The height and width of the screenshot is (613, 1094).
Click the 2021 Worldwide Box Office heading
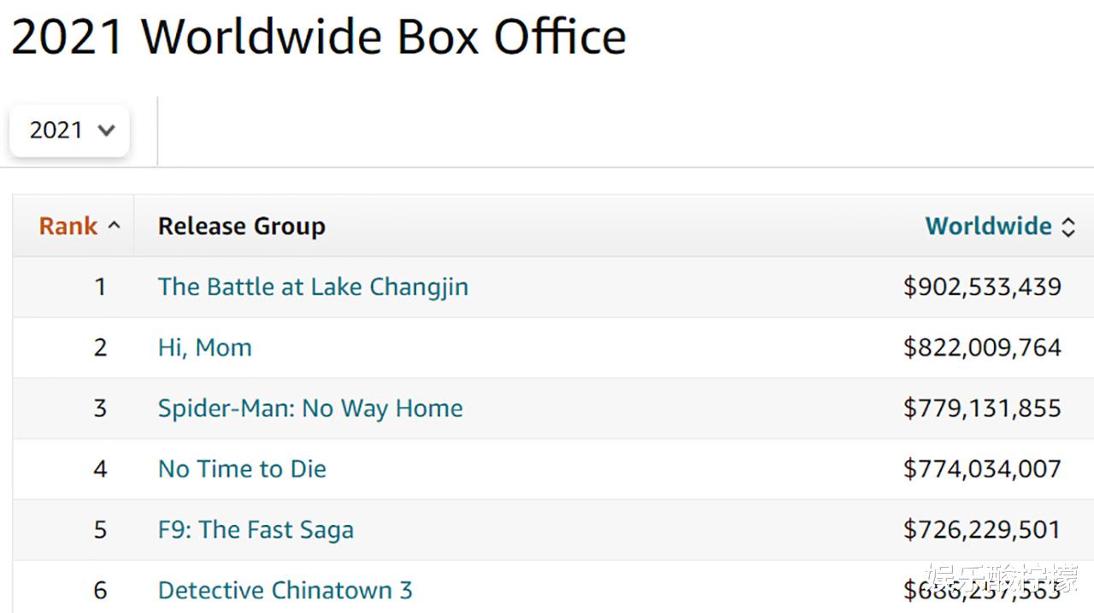318,37
